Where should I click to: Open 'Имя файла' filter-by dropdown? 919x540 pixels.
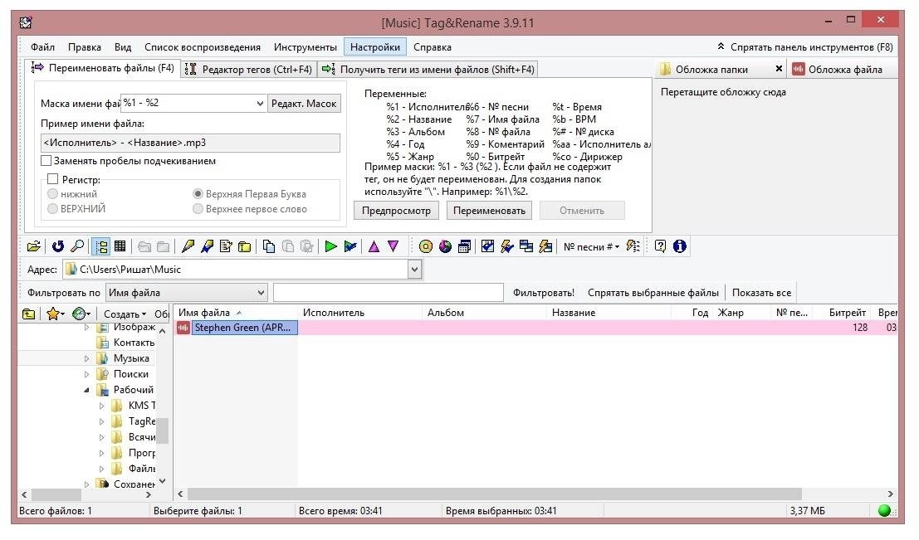(187, 293)
